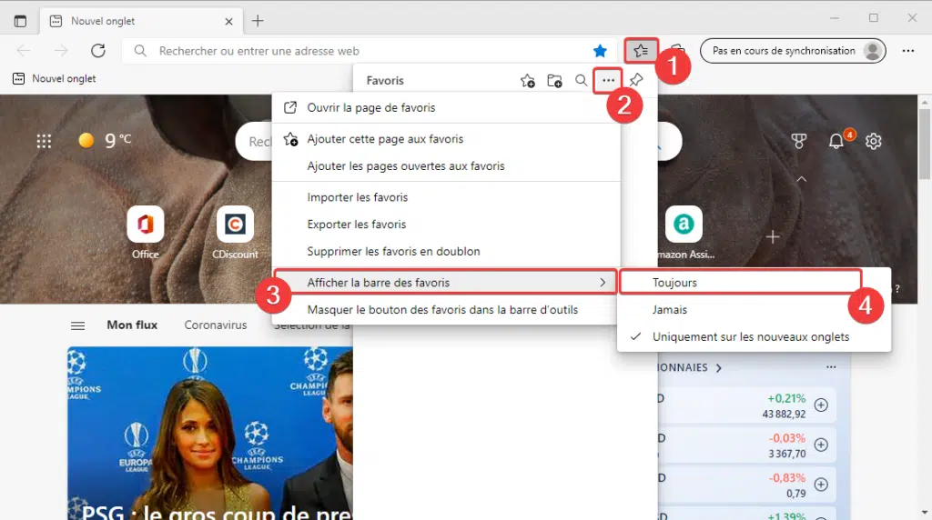Viewport: 932px width, 520px height.
Task: Select Ouvrir la page de favoris
Action: click(446, 107)
